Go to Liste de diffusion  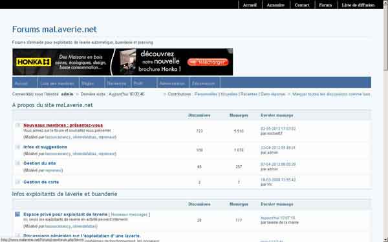click(x=358, y=5)
